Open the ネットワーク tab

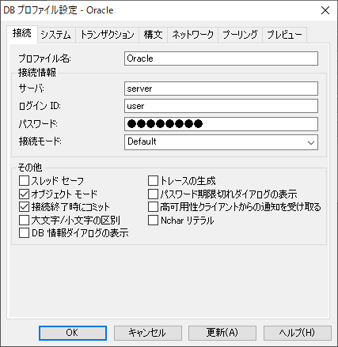(192, 35)
